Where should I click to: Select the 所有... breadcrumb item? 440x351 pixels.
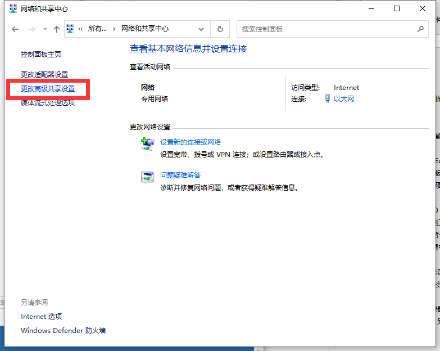tap(97, 29)
